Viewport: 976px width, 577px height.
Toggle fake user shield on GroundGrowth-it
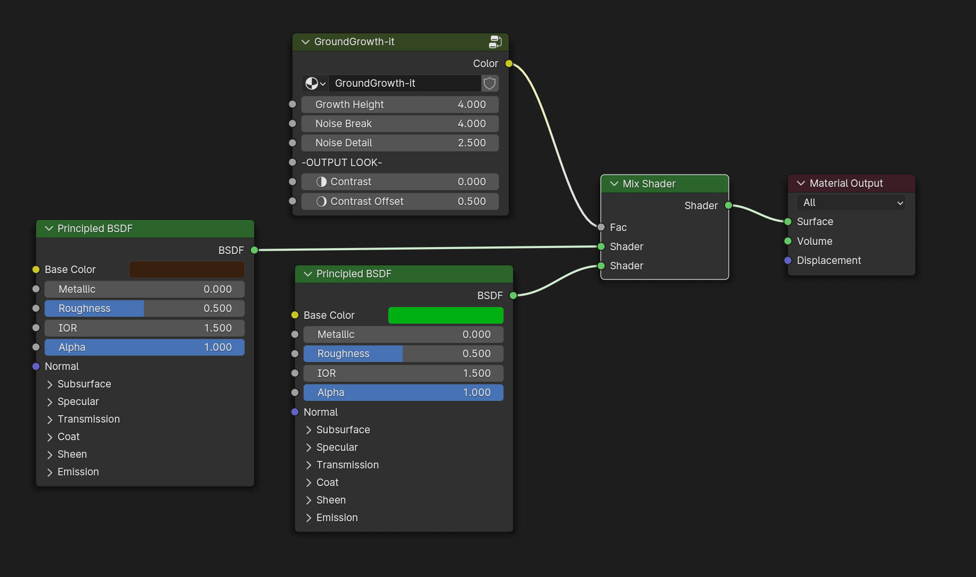pyautogui.click(x=489, y=83)
